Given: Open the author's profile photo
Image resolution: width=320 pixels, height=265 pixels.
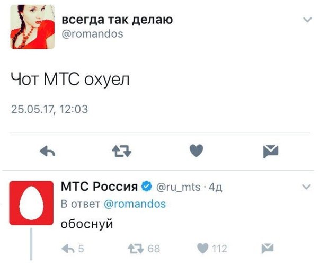Looking at the screenshot, I should [x=32, y=26].
